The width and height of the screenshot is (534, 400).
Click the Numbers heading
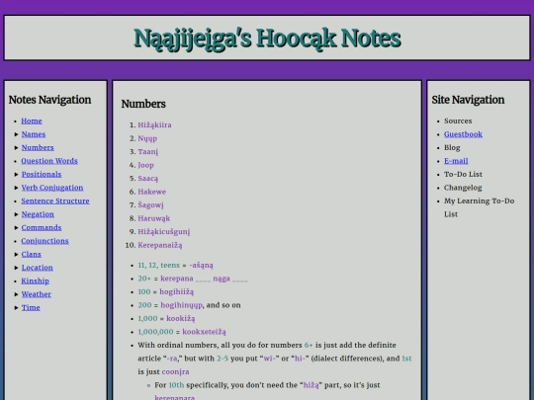tap(143, 104)
